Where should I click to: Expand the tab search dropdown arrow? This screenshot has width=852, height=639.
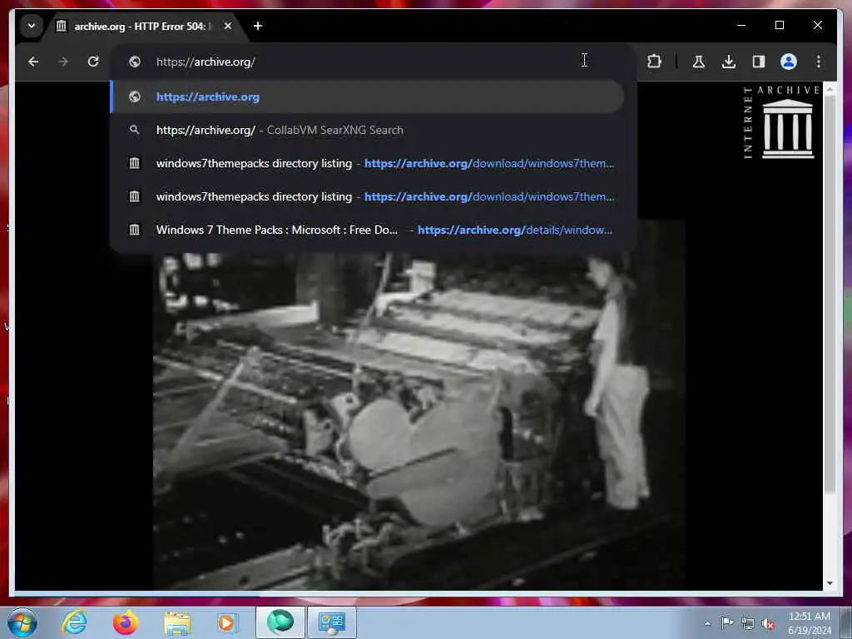pos(32,26)
